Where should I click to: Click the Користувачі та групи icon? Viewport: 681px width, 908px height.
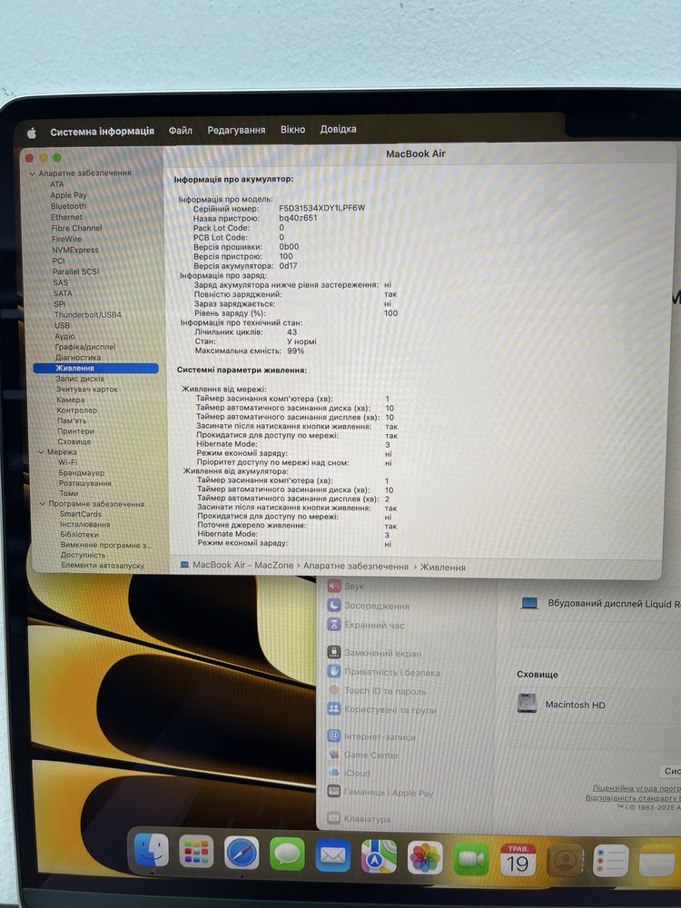pos(334,708)
